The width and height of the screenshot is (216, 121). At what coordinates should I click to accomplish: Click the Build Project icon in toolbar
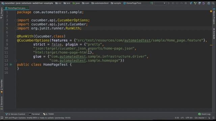click(x=152, y=3)
